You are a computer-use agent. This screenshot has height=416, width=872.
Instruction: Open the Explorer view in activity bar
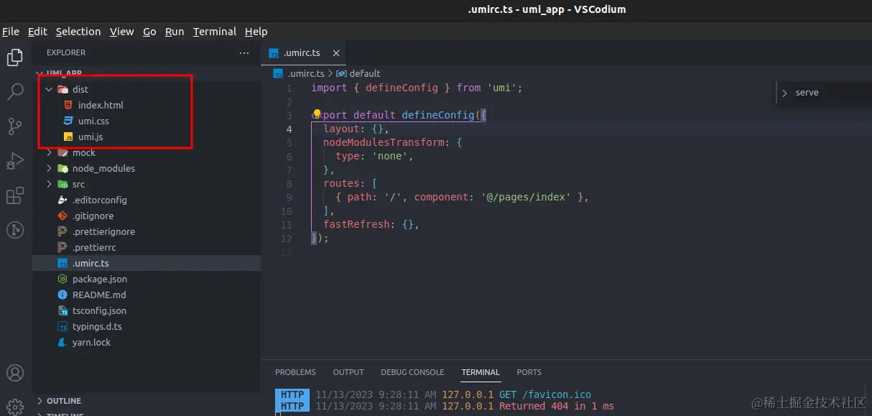(x=15, y=57)
